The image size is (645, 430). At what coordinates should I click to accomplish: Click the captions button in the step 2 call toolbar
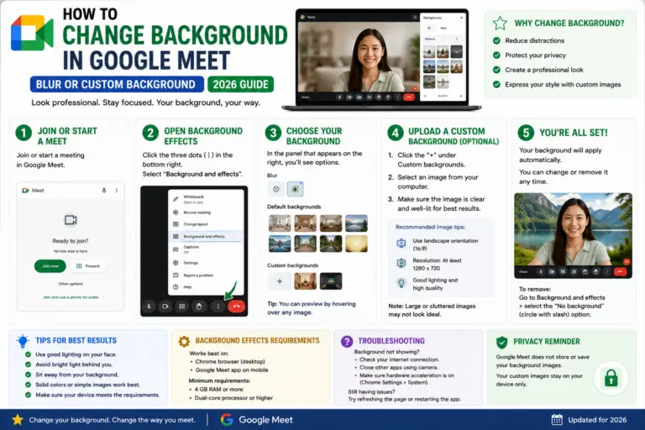(x=181, y=307)
